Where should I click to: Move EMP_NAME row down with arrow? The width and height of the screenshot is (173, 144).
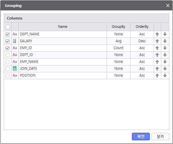coord(165,62)
